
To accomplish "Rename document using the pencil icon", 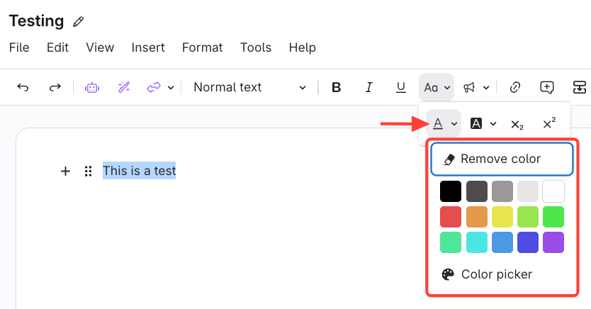I will click(79, 22).
